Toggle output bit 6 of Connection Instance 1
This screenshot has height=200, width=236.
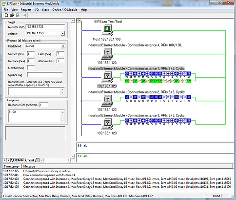(x=164, y=81)
